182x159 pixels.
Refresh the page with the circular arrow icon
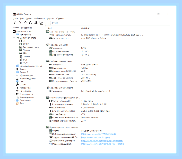pyautogui.click(x=31, y=23)
